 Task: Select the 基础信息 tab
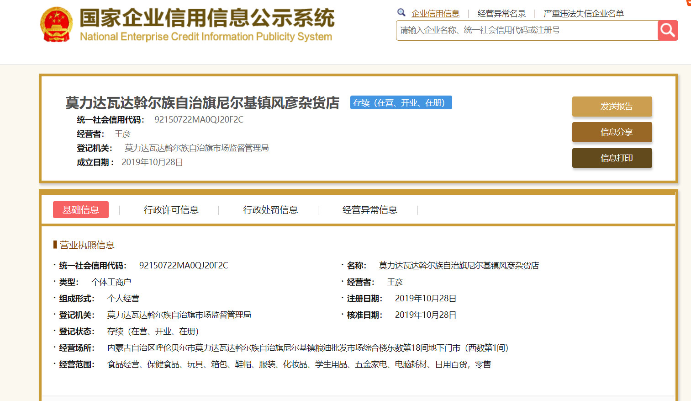(x=81, y=209)
